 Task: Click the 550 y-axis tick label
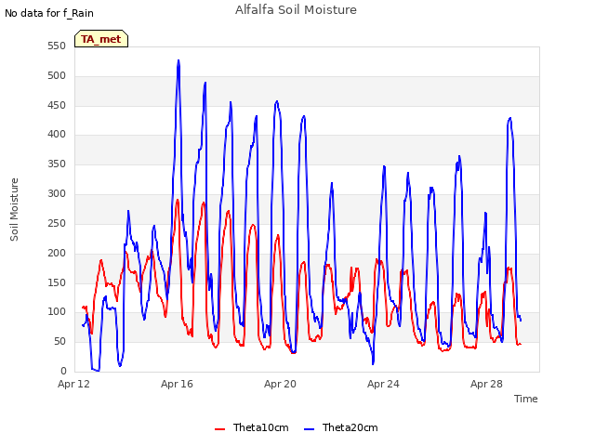tap(57, 46)
